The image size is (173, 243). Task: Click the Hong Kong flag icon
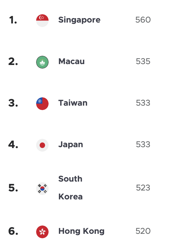pyautogui.click(x=42, y=232)
